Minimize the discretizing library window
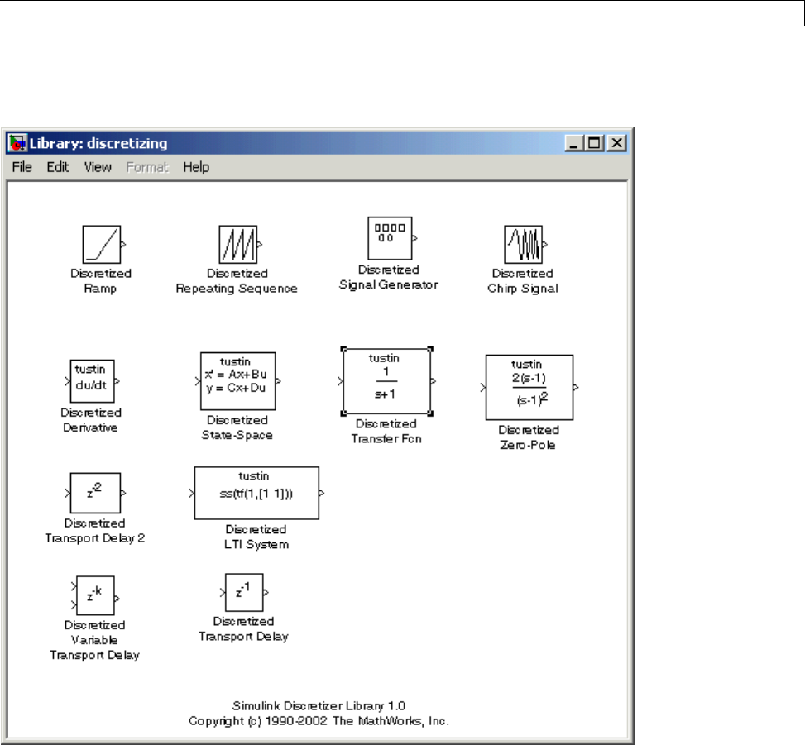Viewport: 805px width, 745px height. [x=574, y=143]
